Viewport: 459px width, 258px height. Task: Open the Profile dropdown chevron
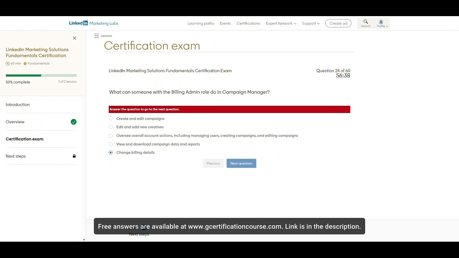click(387, 26)
